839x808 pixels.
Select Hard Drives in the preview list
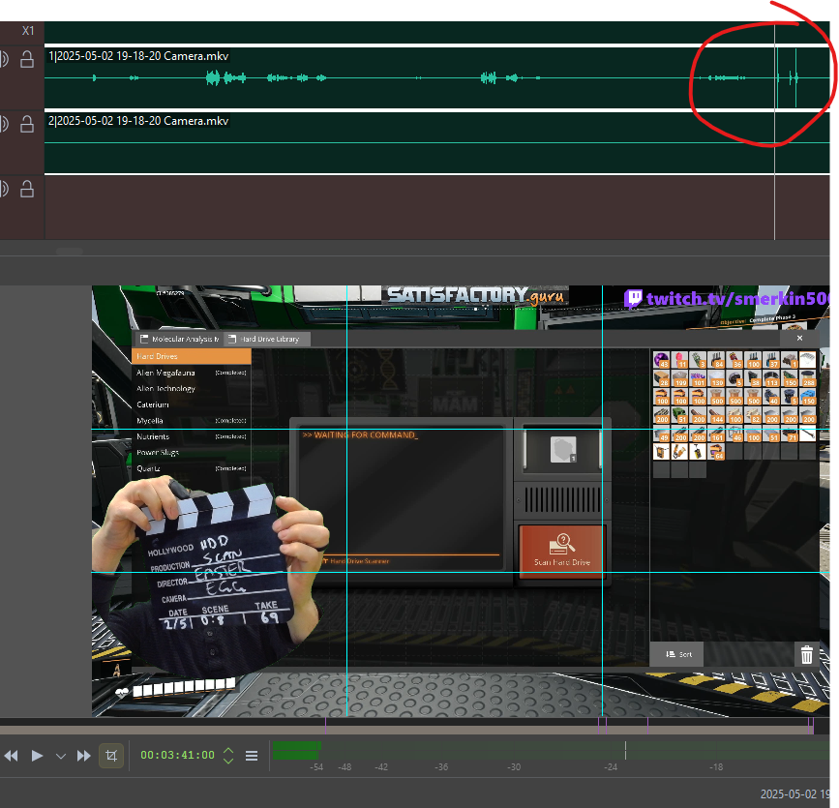(x=191, y=356)
